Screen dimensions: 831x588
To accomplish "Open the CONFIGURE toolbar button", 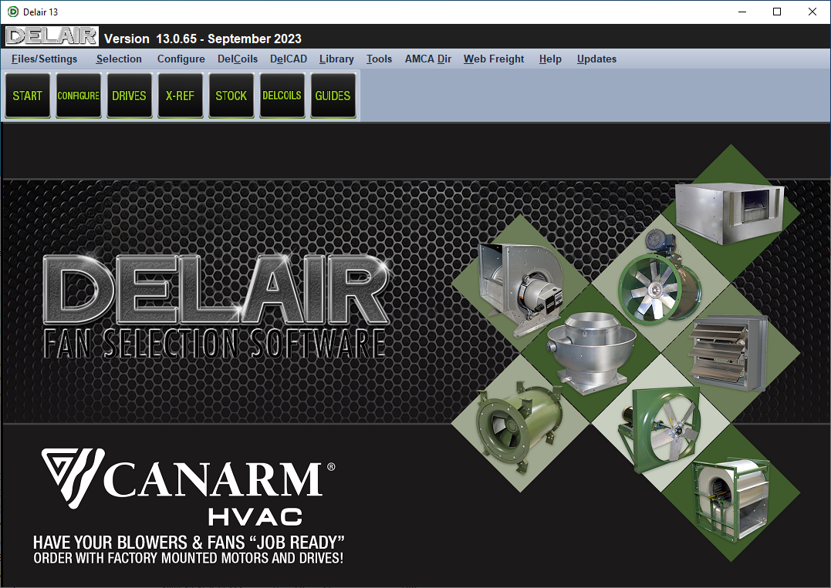I will tap(79, 96).
